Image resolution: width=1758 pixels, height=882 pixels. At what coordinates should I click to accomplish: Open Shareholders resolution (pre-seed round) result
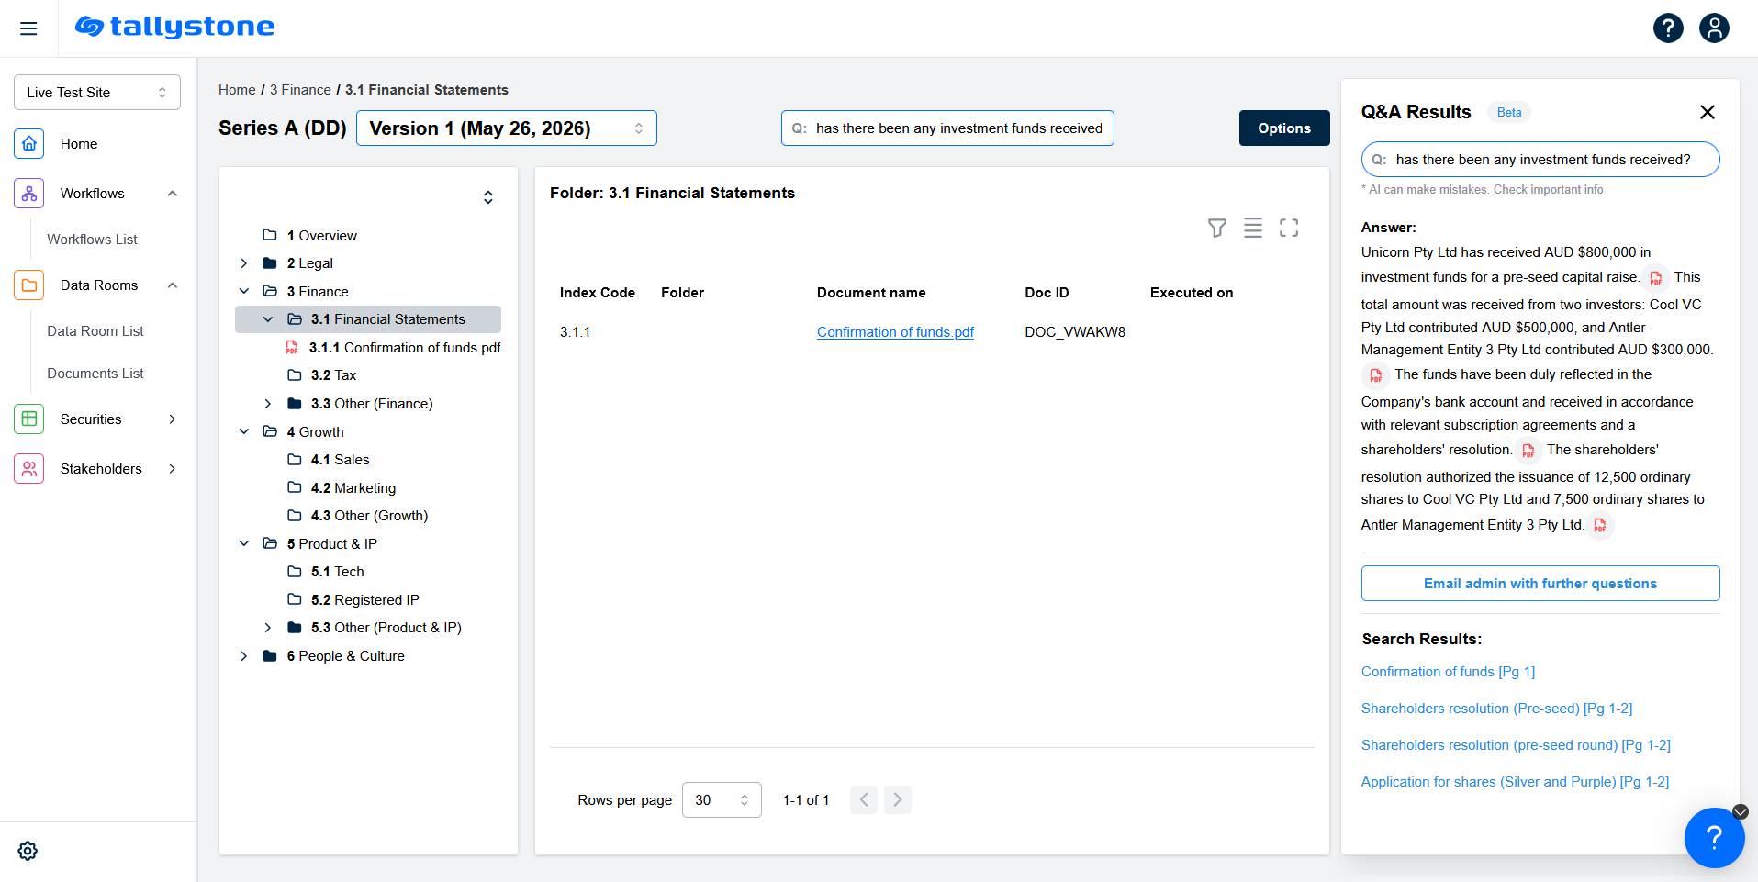tap(1516, 745)
